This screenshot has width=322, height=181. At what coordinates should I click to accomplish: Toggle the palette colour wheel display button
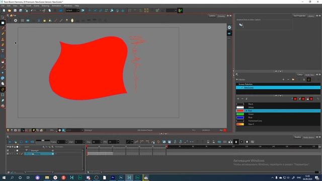(x=308, y=79)
